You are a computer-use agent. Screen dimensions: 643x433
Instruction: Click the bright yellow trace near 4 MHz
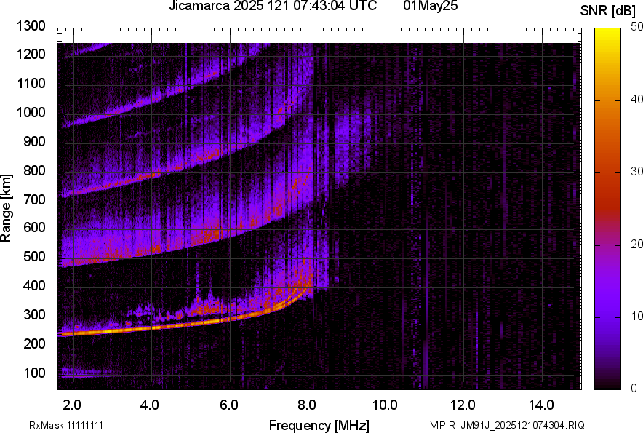[x=151, y=328]
